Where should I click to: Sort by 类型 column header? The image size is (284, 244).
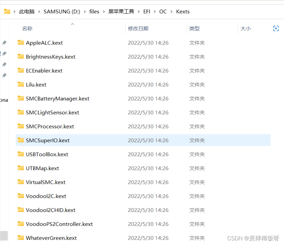[x=194, y=28]
